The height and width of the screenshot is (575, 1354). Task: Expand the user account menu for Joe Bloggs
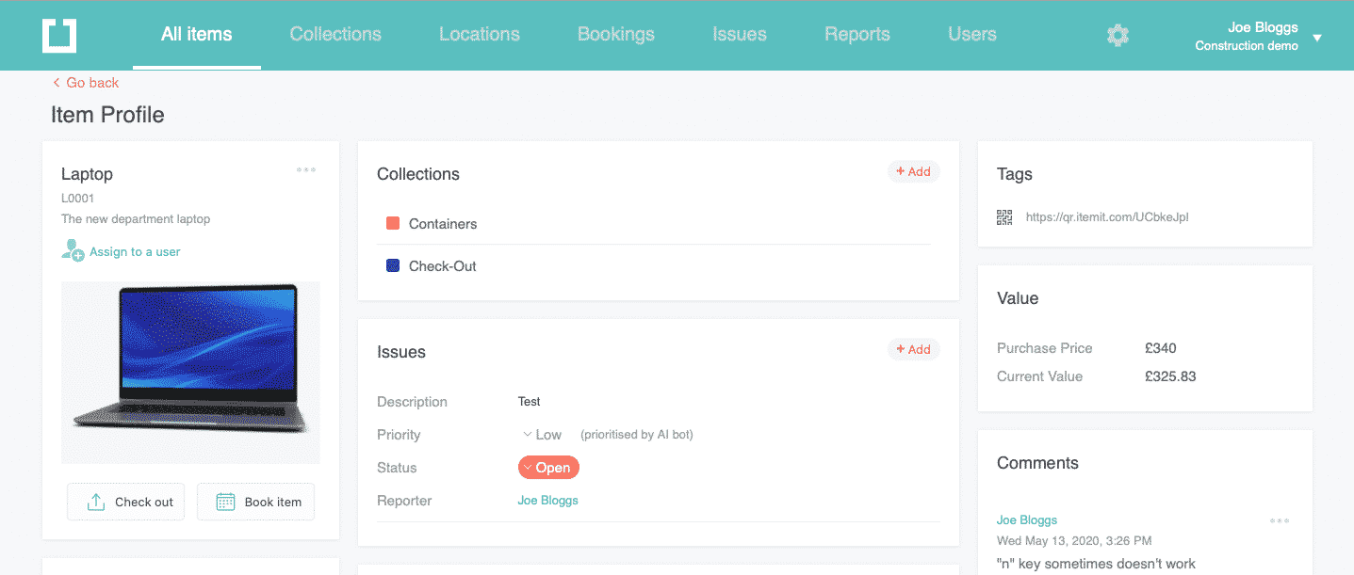pos(1316,38)
